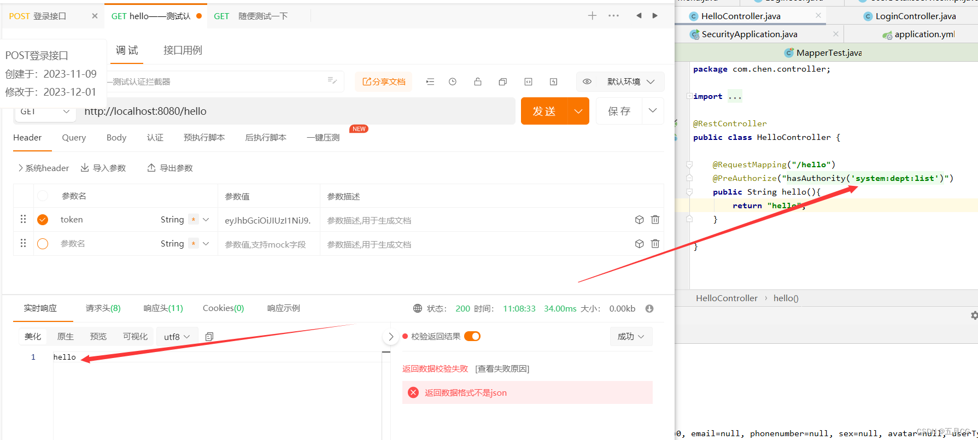Open the 后执行脚本 tab
Viewport: 978px width, 440px height.
pyautogui.click(x=266, y=138)
